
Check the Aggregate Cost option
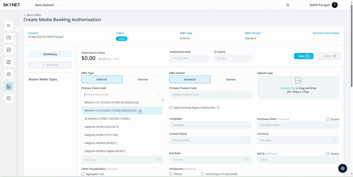[x=83, y=174]
